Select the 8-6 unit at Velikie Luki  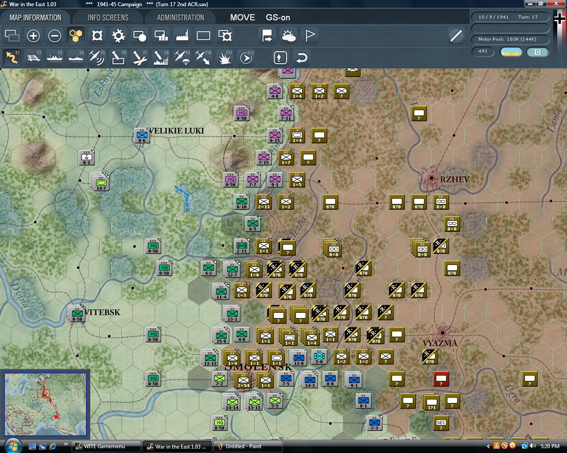(142, 135)
